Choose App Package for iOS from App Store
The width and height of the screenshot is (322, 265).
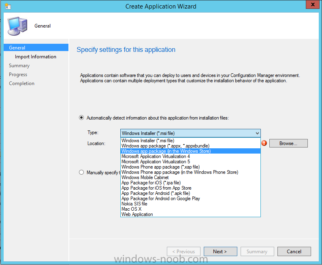(190, 188)
